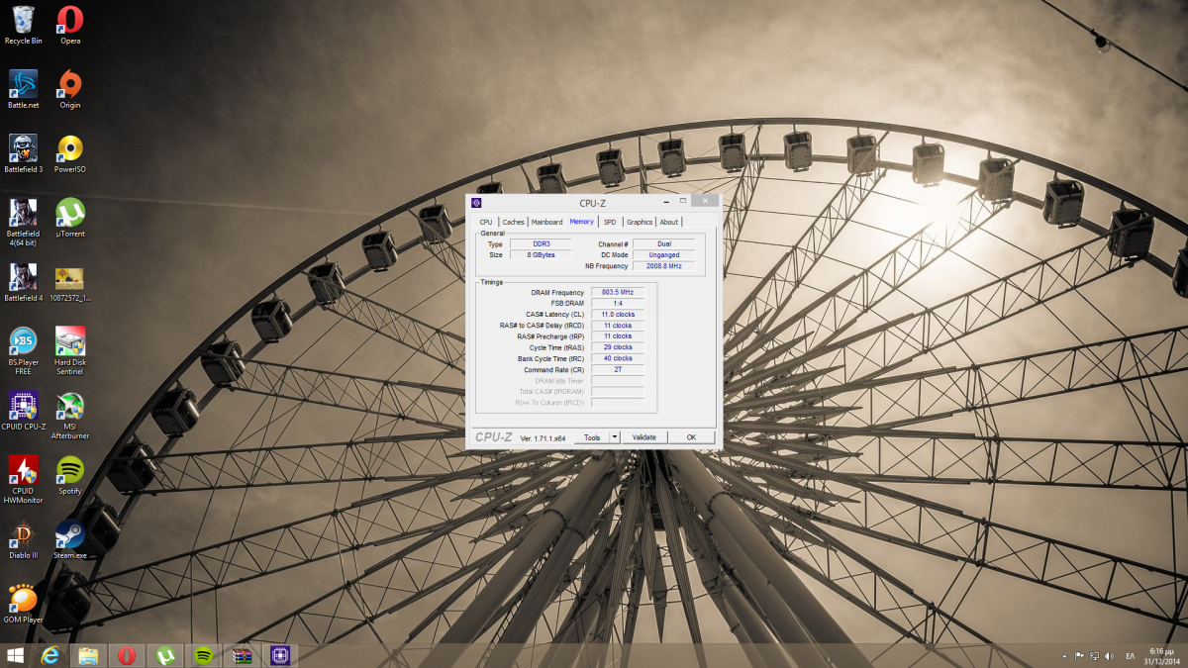Open the Hard Disk Sentinel shortcut
The width and height of the screenshot is (1188, 668).
coord(70,350)
